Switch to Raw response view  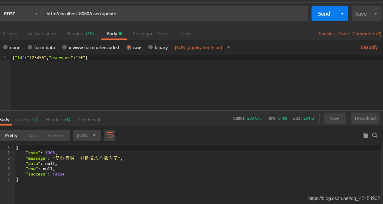(x=33, y=135)
